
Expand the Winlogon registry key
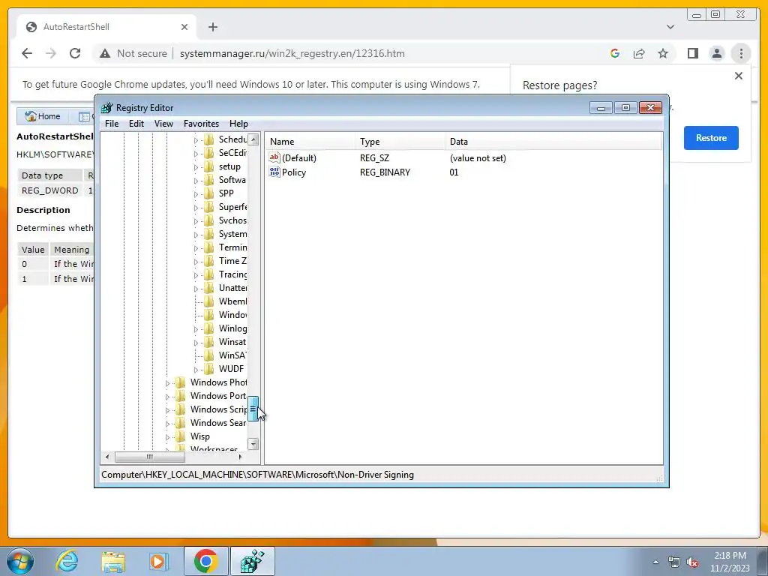pyautogui.click(x=196, y=329)
